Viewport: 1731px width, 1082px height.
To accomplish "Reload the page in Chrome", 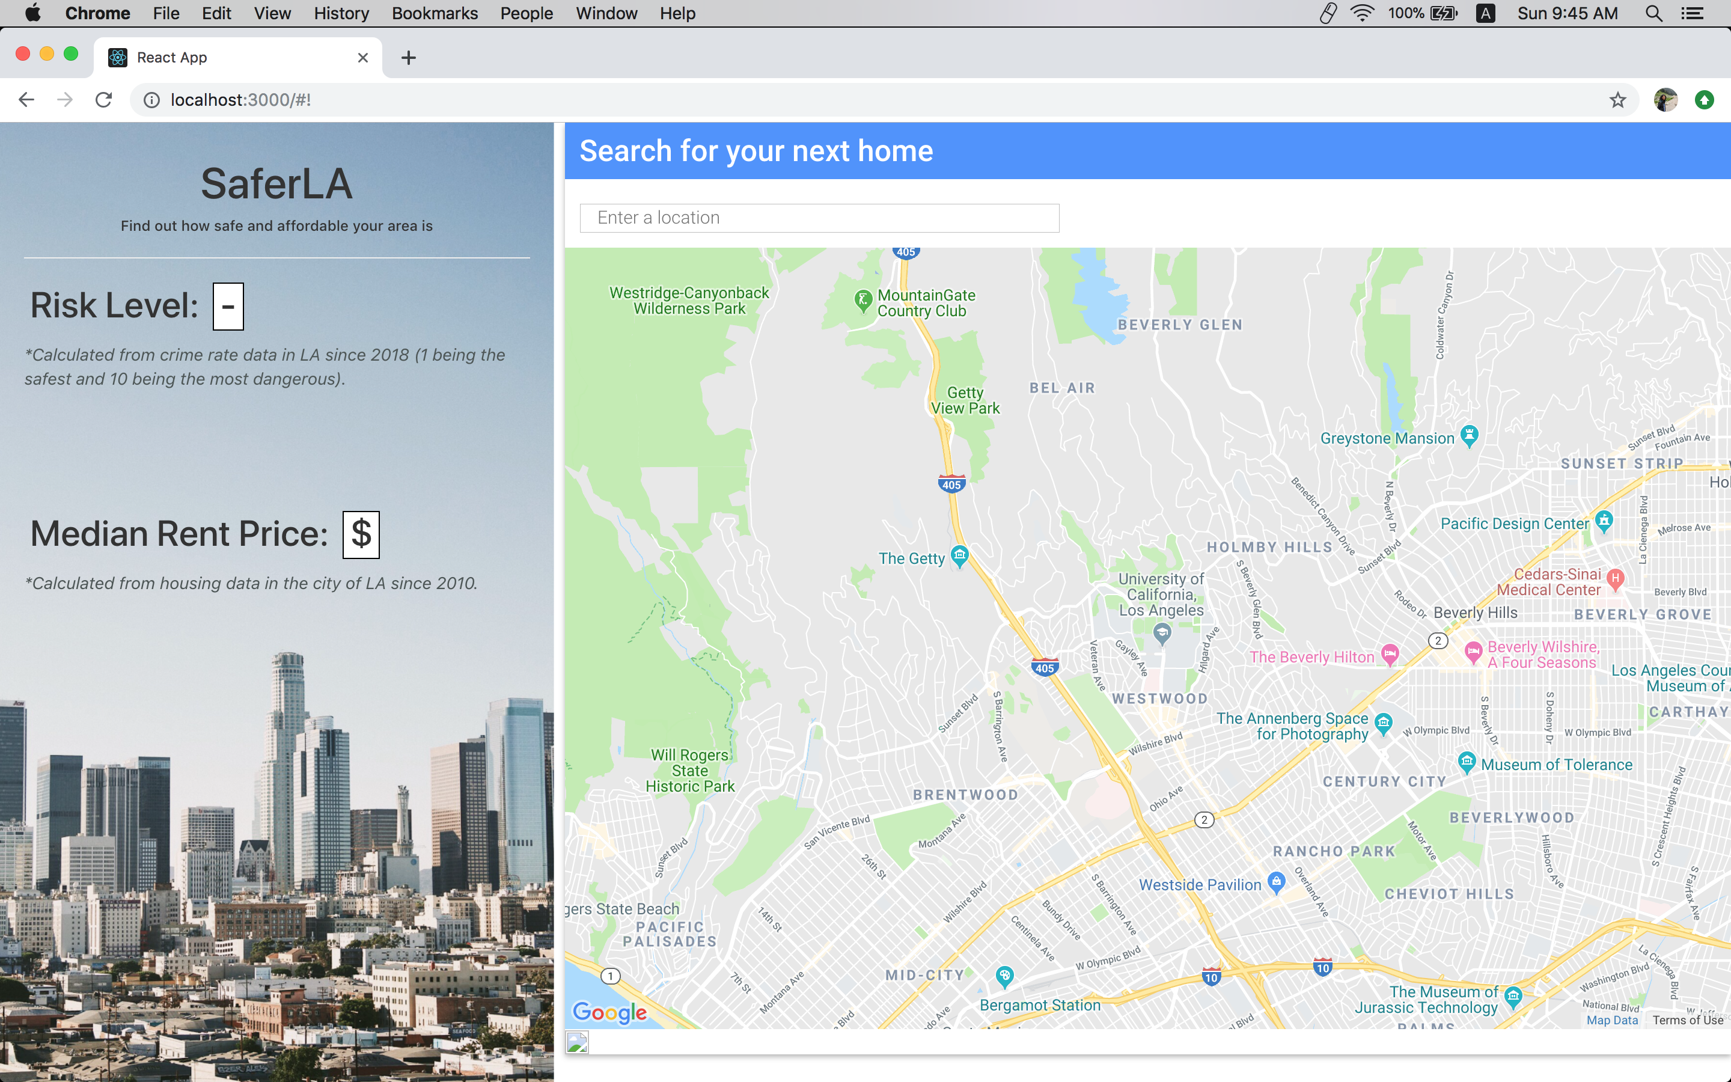I will coord(105,100).
